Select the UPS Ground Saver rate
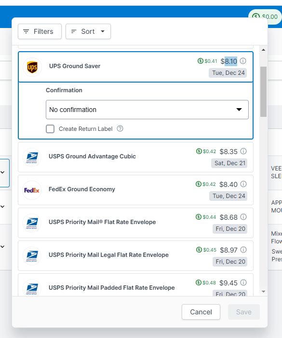Viewport: 282px width, 338px height. (x=135, y=67)
